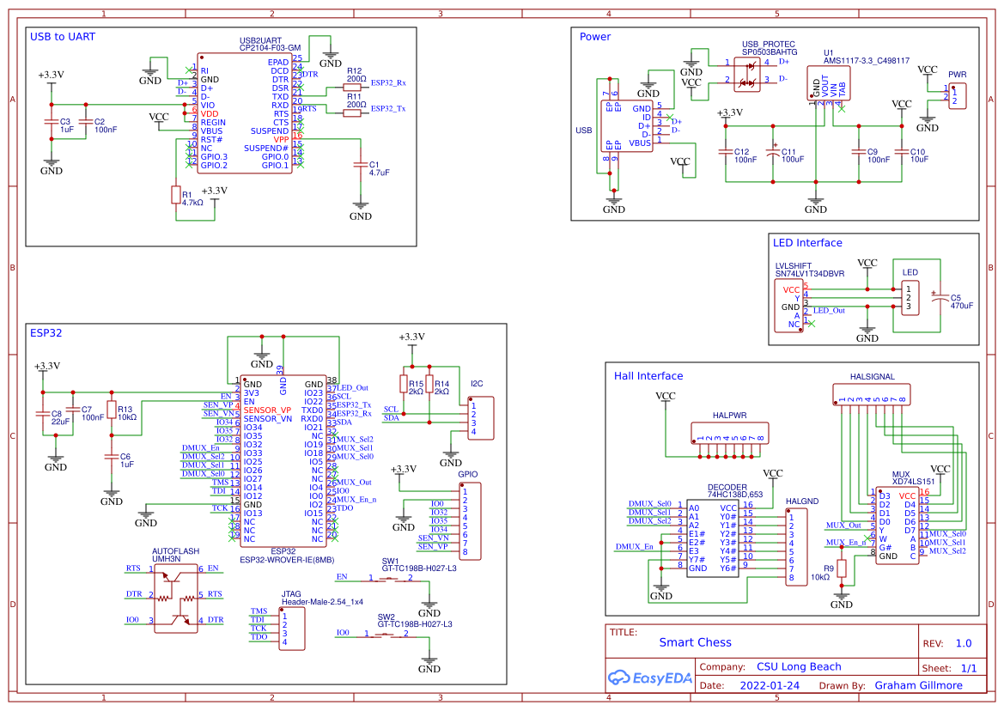Select the LED three-pin connector
The width and height of the screenshot is (1004, 711).
tap(910, 298)
